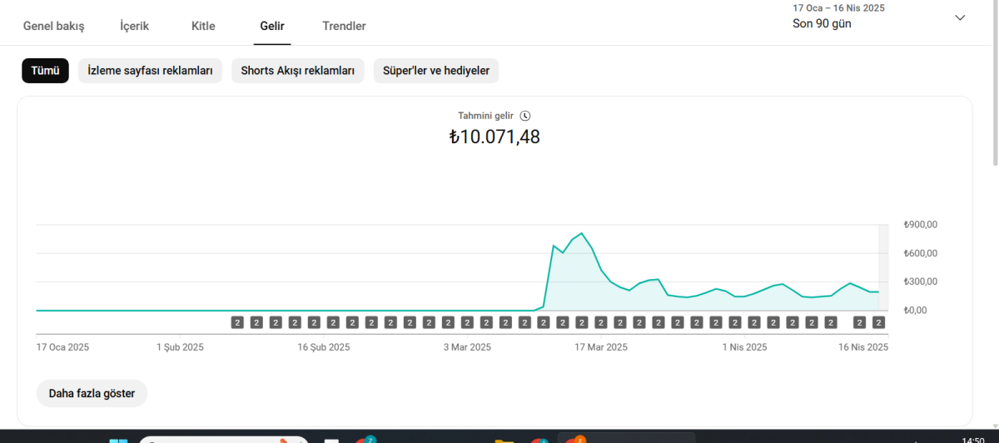Click the 3 Mar 2025 date label
This screenshot has height=443, width=999.
click(467, 347)
